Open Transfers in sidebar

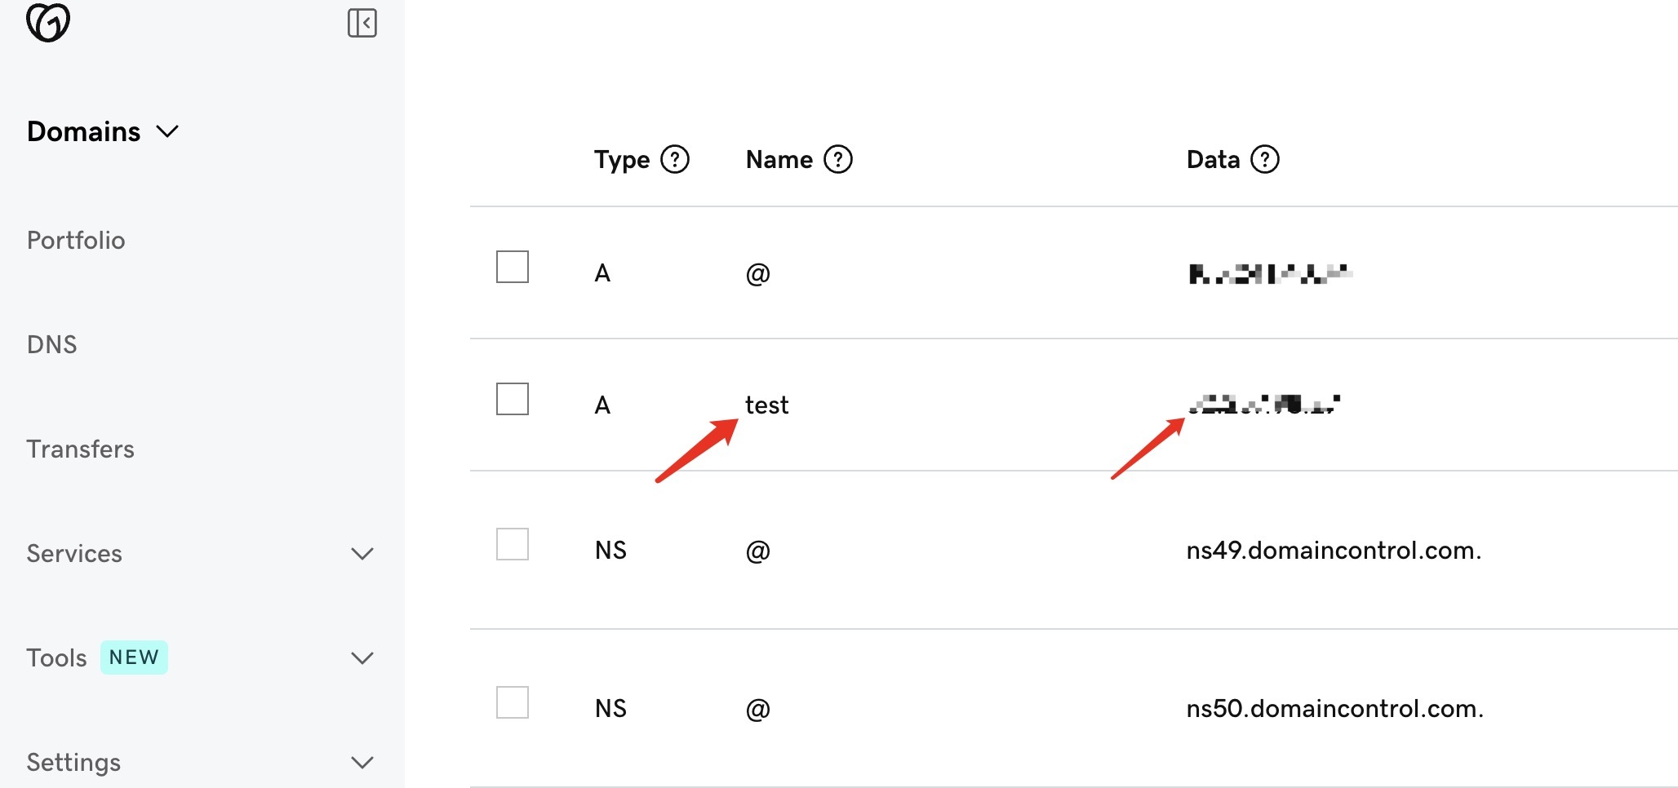(x=80, y=449)
